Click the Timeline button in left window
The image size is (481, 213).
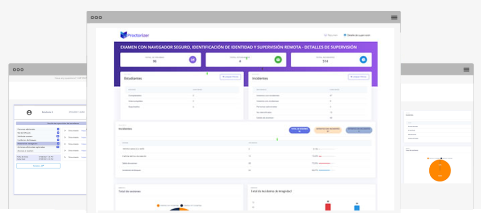[x=39, y=166]
